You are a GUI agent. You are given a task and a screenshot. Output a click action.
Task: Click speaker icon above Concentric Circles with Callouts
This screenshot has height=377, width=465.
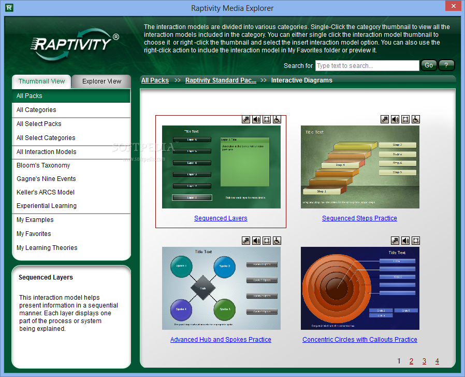405,241
